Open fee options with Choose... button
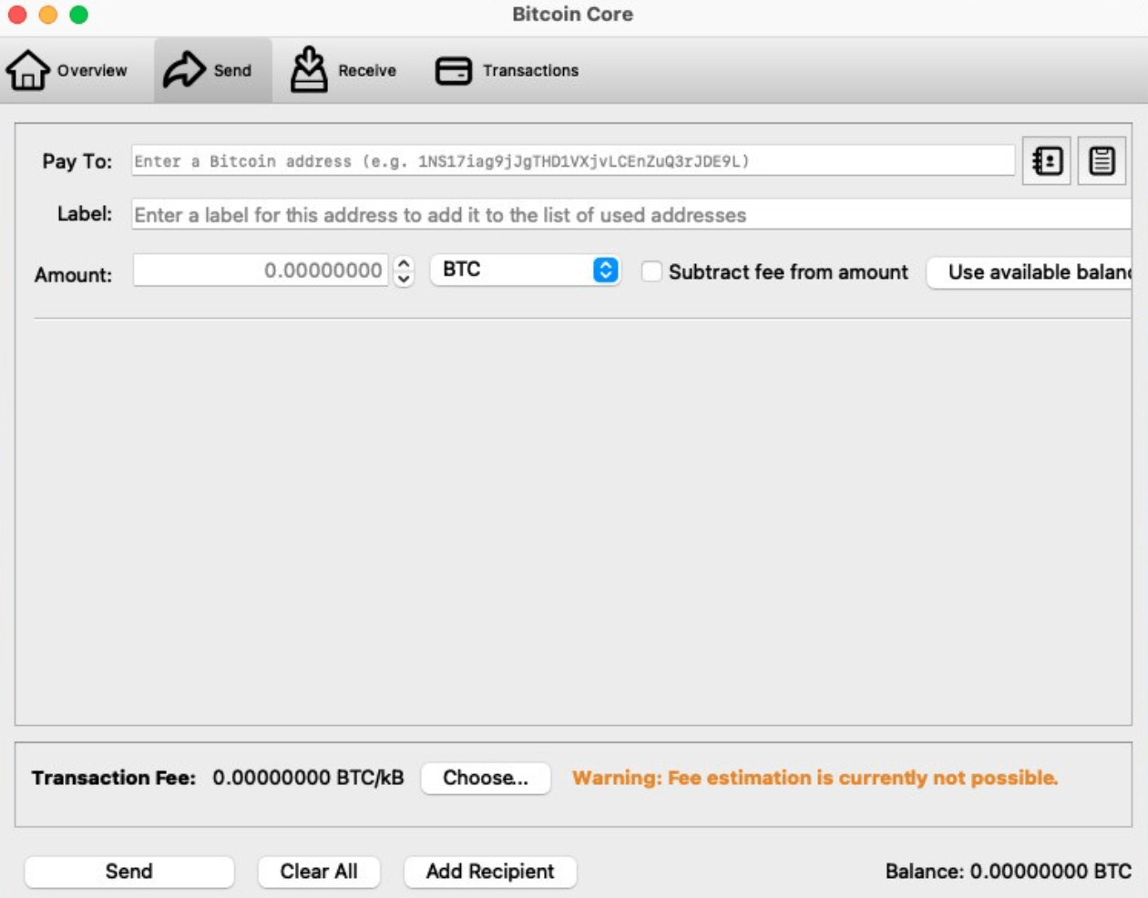Viewport: 1148px width, 898px height. click(486, 778)
